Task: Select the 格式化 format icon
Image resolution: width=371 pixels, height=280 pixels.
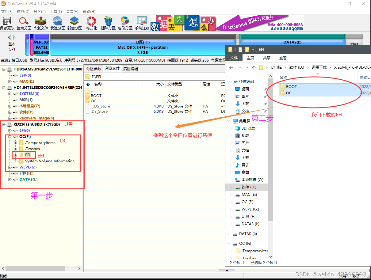Action: (x=91, y=23)
